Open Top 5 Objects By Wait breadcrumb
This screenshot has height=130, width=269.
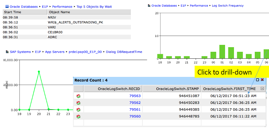[x=94, y=7]
